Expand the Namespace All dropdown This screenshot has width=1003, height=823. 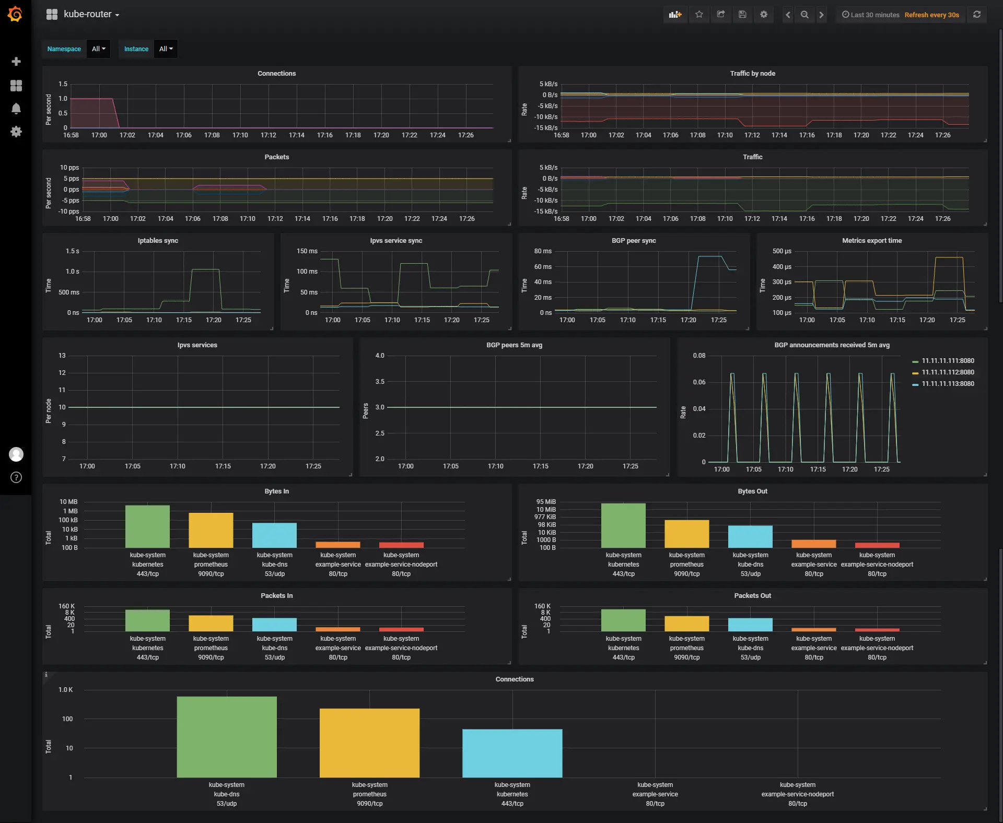pos(98,49)
